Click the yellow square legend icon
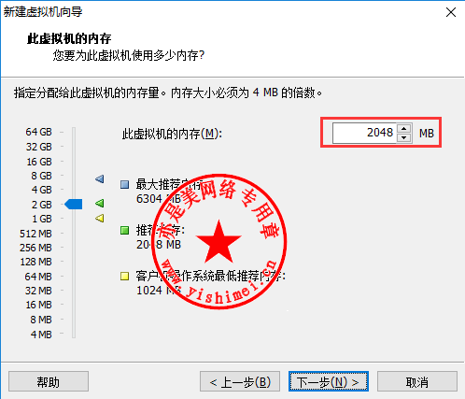 [124, 277]
